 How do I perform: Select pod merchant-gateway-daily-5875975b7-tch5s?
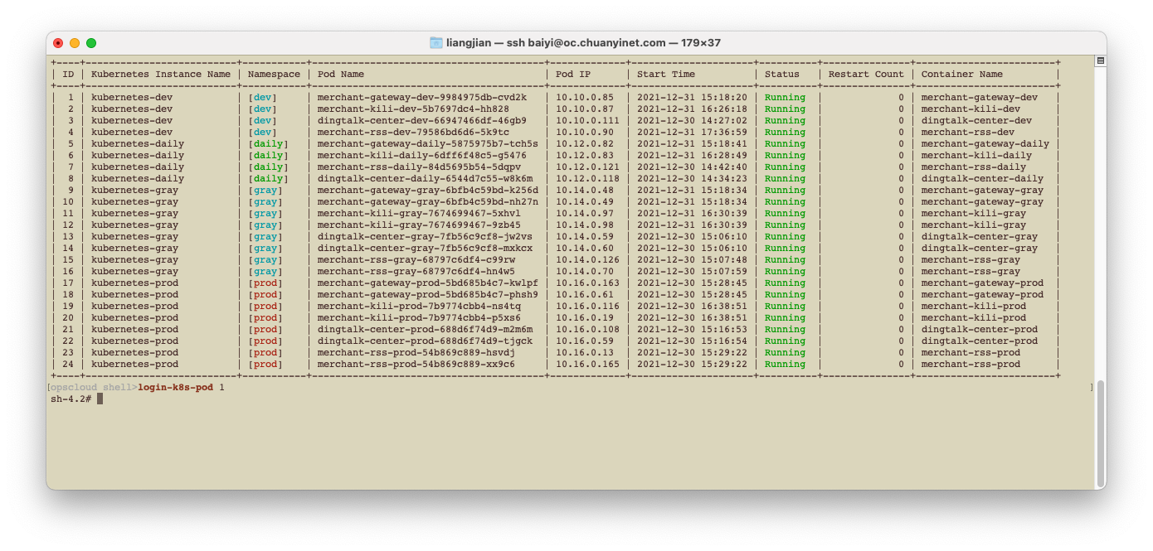click(428, 143)
